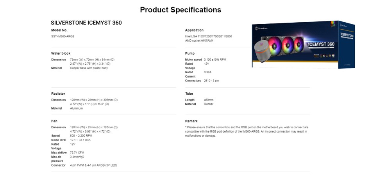Click the Remark section heading
Screen dimensions: 370x177
(191, 121)
